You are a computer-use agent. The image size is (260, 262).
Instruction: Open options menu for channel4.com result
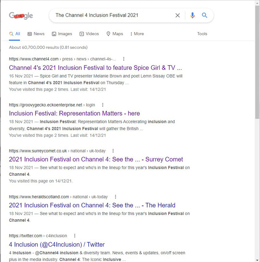point(123,59)
